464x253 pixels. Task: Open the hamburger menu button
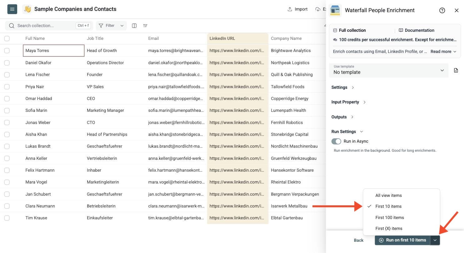pos(12,9)
